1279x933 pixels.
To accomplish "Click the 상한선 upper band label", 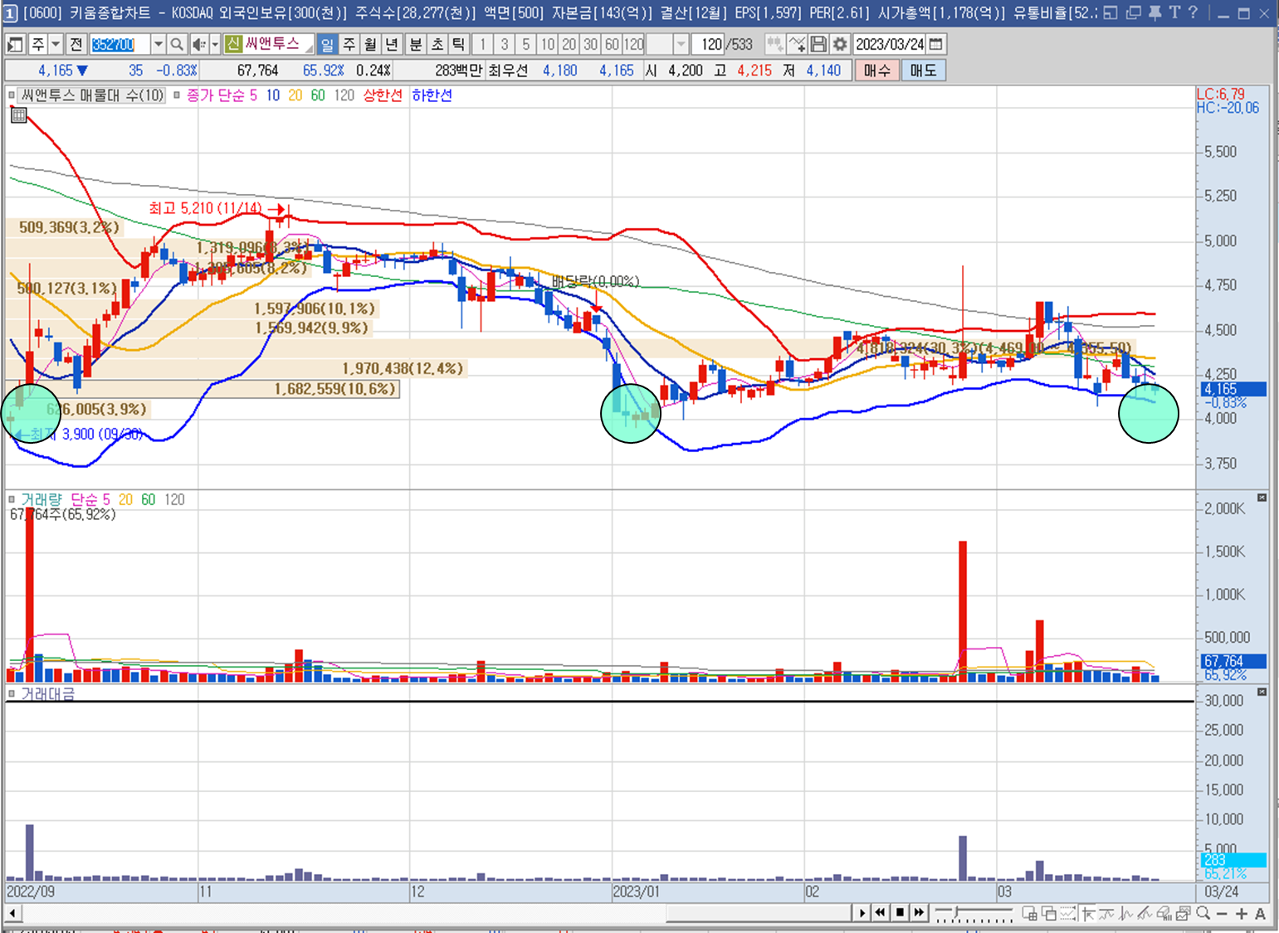I will [383, 96].
